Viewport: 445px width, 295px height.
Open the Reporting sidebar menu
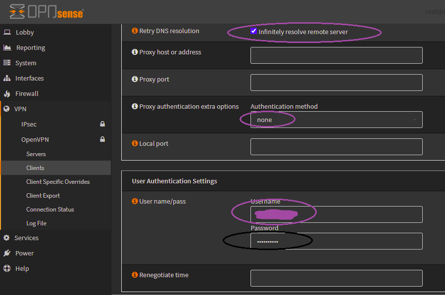pyautogui.click(x=30, y=47)
